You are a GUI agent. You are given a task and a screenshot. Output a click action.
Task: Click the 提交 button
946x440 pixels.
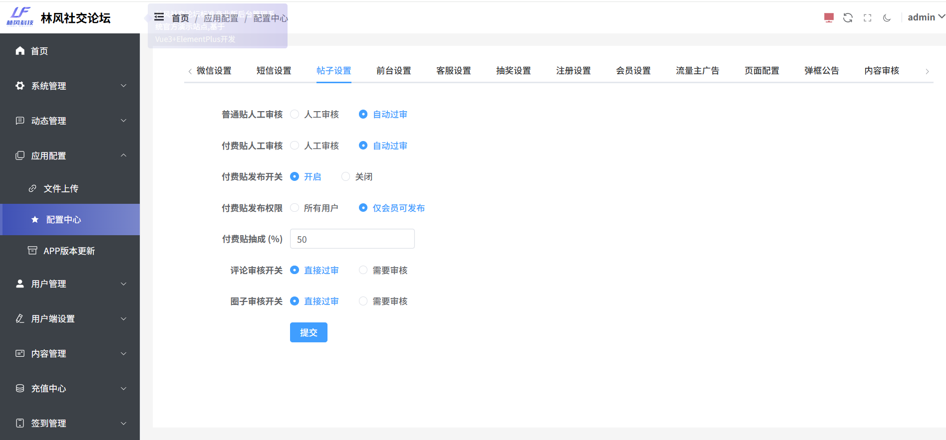(309, 332)
